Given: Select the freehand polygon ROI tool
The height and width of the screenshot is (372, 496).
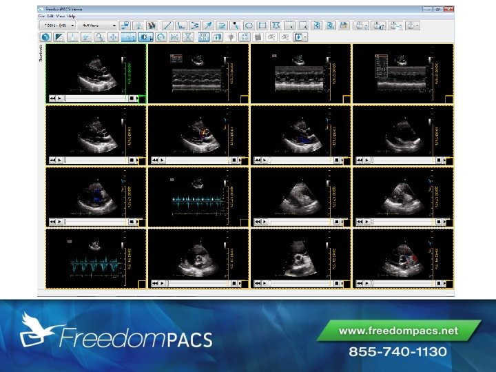Looking at the screenshot, I should click(276, 25).
